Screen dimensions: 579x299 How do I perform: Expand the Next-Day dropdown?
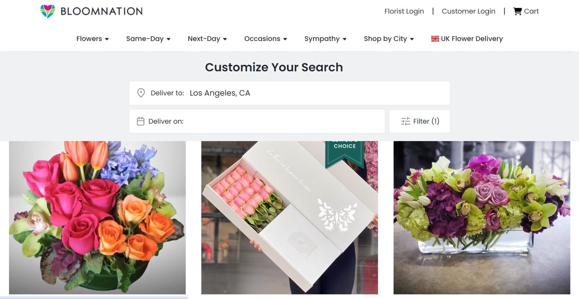coord(207,39)
